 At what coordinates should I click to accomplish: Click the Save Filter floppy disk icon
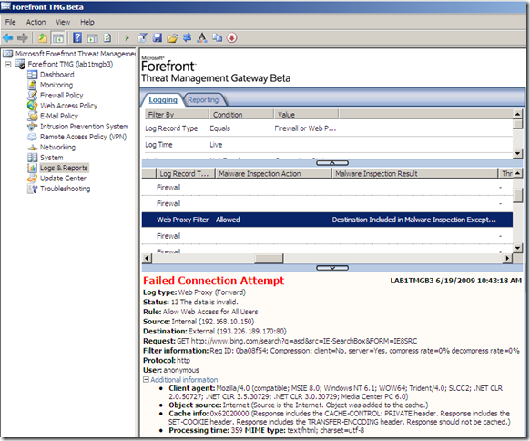click(x=158, y=38)
